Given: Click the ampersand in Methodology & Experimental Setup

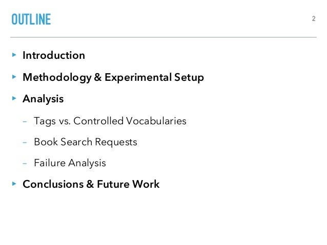Looking at the screenshot, I should tap(98, 77).
